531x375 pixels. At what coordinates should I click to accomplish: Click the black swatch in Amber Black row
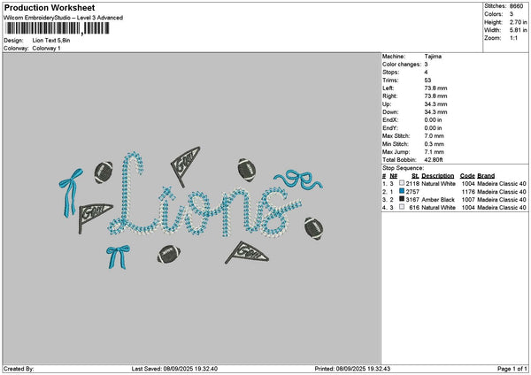click(x=402, y=199)
